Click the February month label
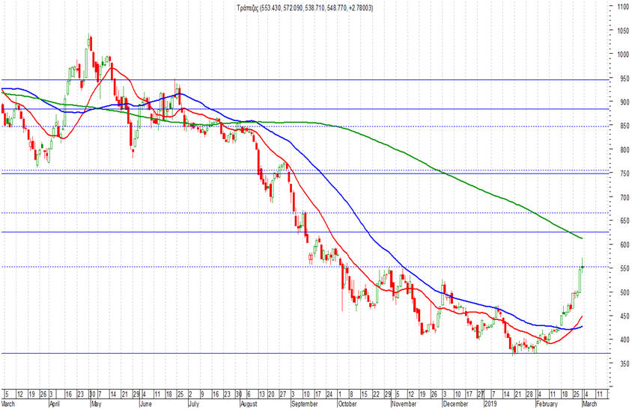Image resolution: width=632 pixels, height=409 pixels. click(x=547, y=404)
